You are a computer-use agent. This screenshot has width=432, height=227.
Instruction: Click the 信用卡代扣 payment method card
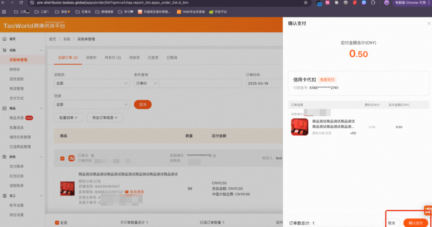(358, 83)
